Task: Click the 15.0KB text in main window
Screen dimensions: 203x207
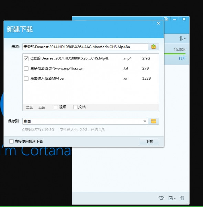Action: (x=180, y=50)
